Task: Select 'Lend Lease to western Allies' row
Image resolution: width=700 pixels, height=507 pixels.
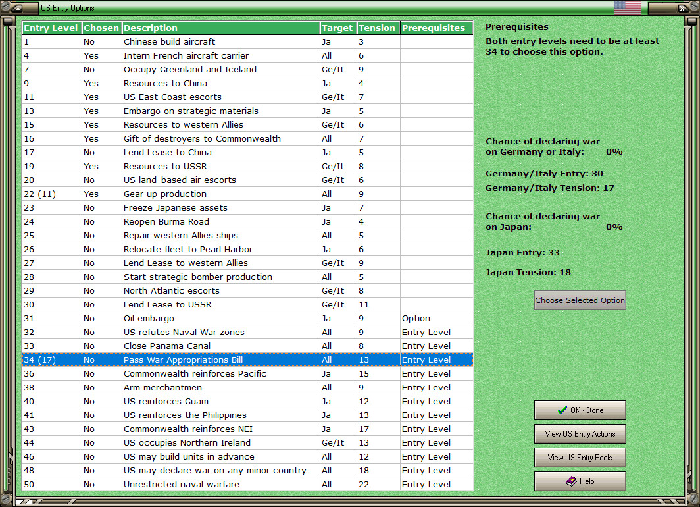Action: point(248,263)
